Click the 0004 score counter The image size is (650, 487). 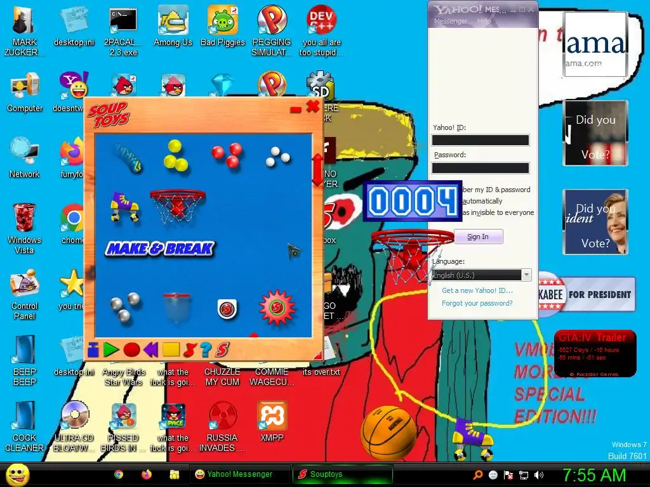pos(413,201)
